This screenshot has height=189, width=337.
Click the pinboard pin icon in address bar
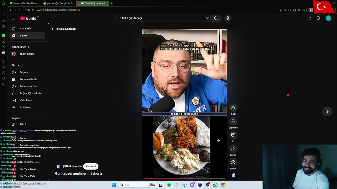pos(285,10)
